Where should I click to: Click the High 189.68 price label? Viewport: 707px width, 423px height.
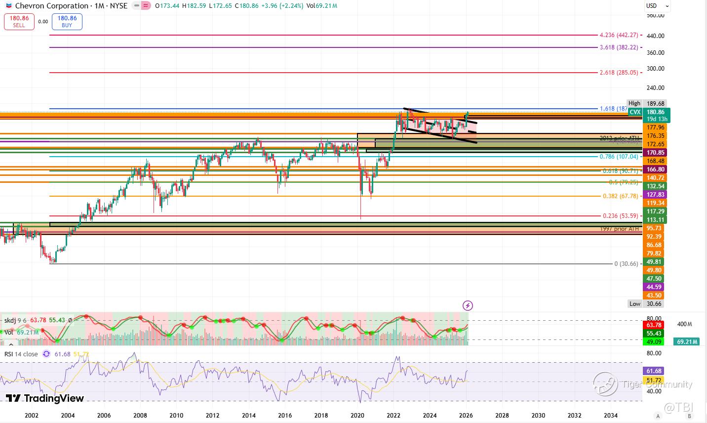click(647, 103)
